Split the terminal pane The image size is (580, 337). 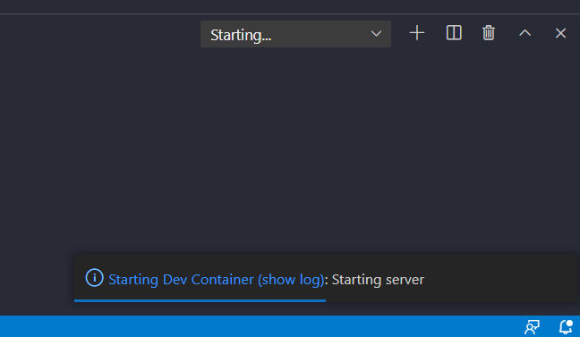(x=454, y=33)
